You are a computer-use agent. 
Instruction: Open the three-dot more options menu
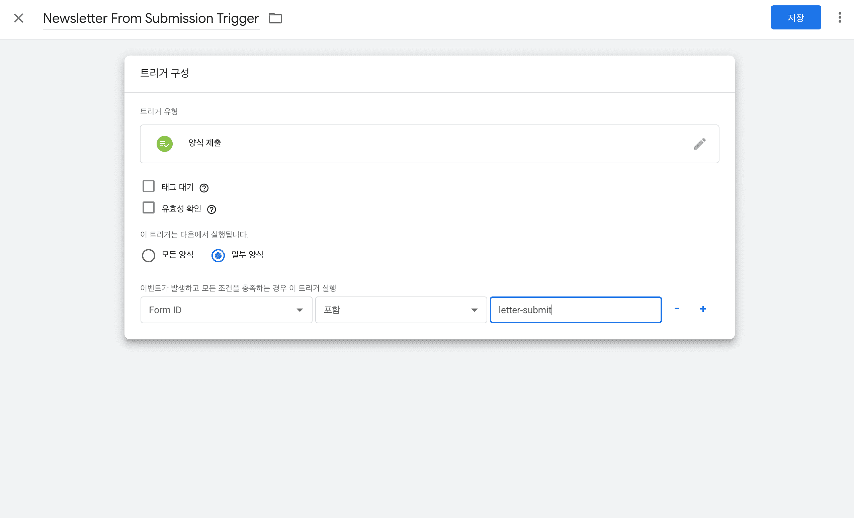click(x=839, y=17)
